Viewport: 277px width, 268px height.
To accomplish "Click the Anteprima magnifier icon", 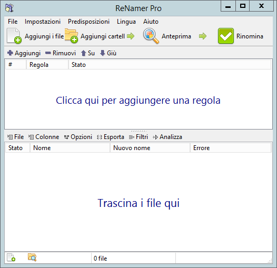I will tap(151, 36).
